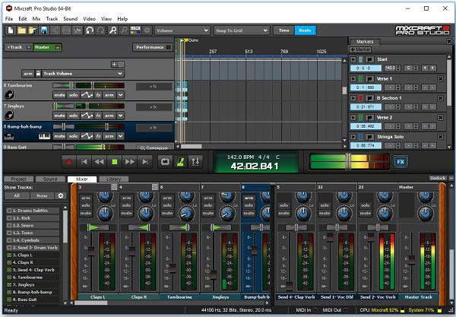
Task: Open the Sound menu
Action: tap(71, 18)
